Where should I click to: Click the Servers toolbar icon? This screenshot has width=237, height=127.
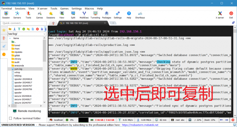17,15
